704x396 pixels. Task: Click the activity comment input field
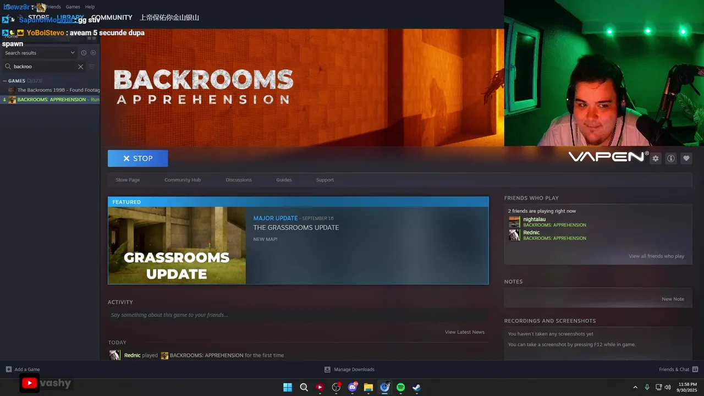(x=298, y=315)
